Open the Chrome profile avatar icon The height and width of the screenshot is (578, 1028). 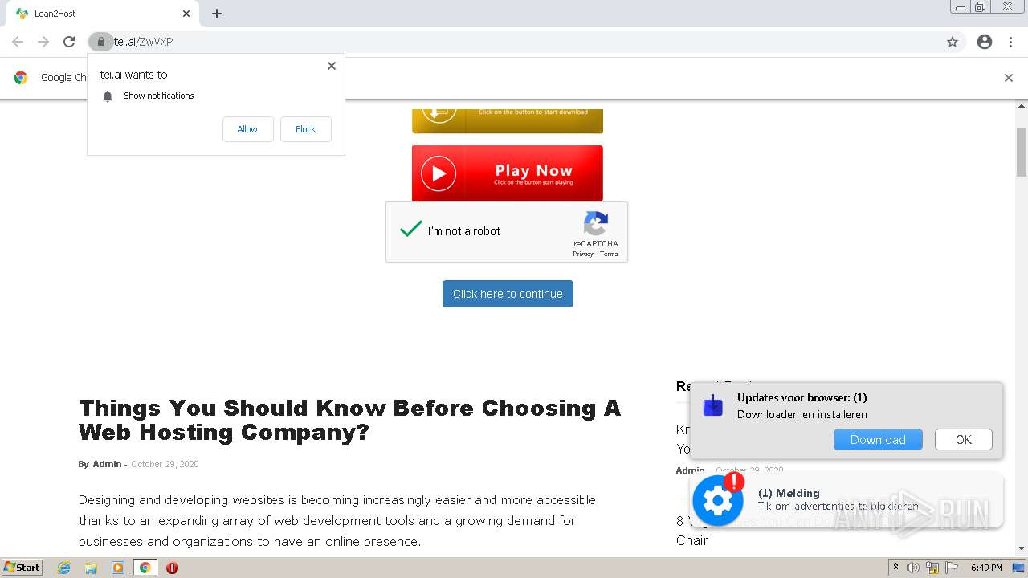[985, 42]
